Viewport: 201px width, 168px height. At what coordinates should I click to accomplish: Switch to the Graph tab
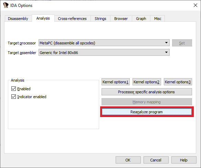click(x=141, y=19)
